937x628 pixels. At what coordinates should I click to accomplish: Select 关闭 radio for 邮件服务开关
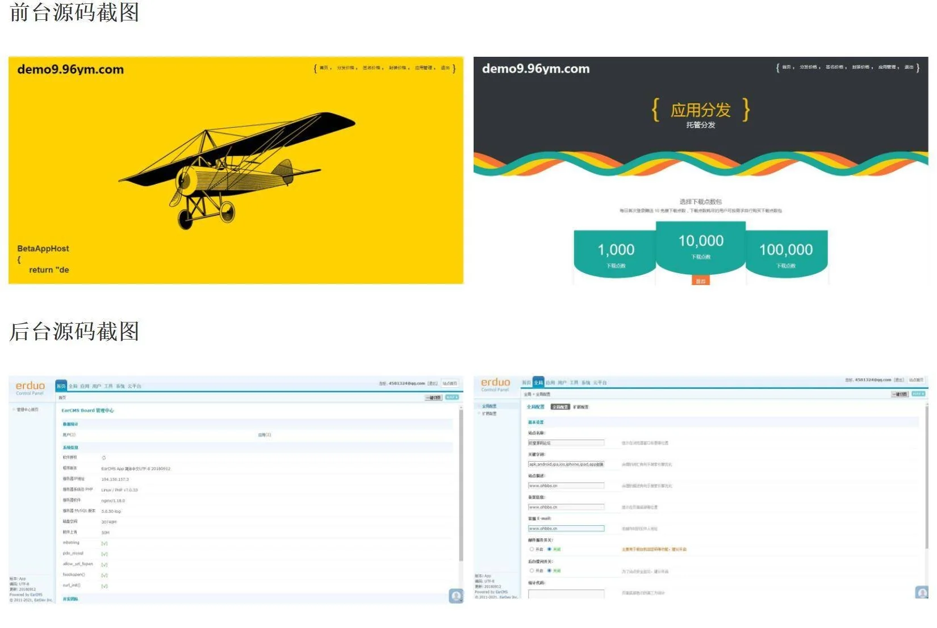click(x=549, y=549)
